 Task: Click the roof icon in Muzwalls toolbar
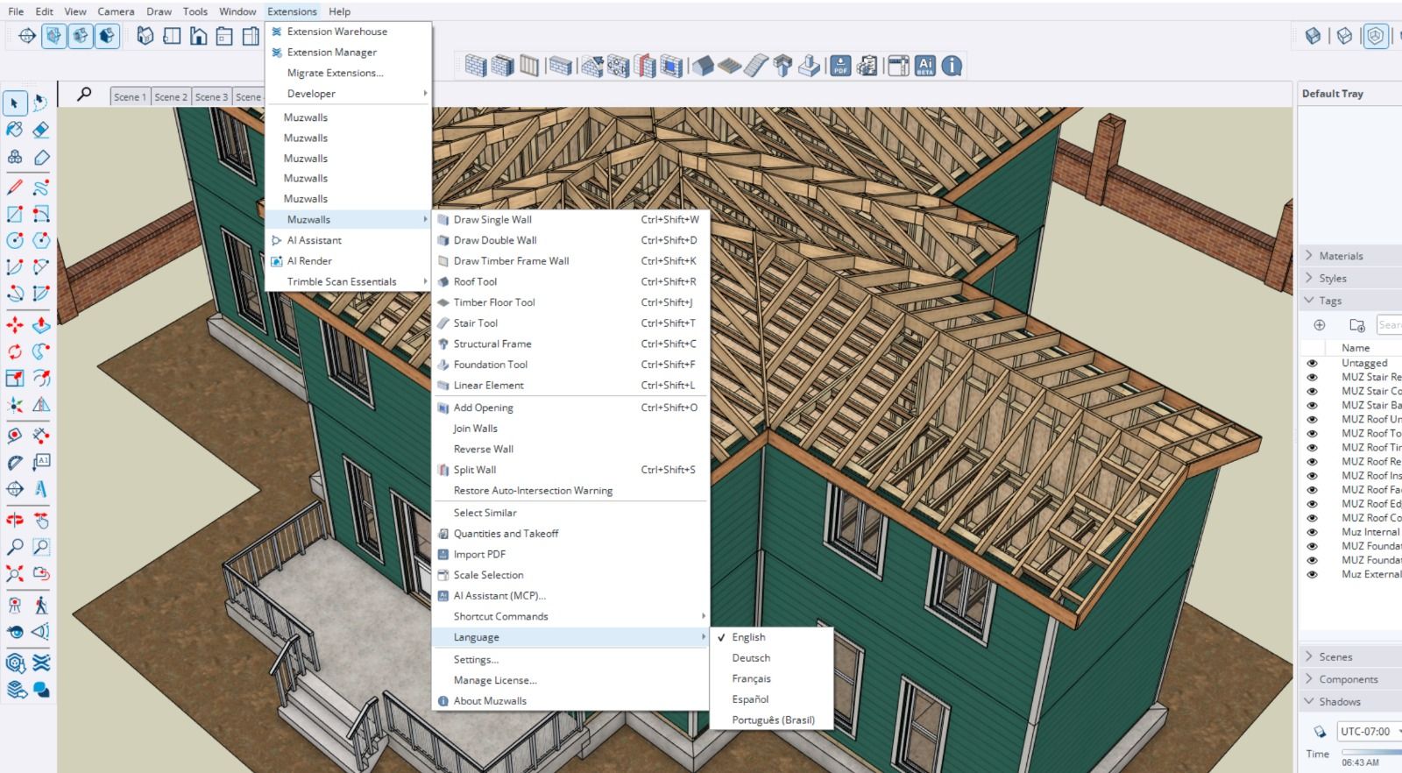pyautogui.click(x=703, y=66)
